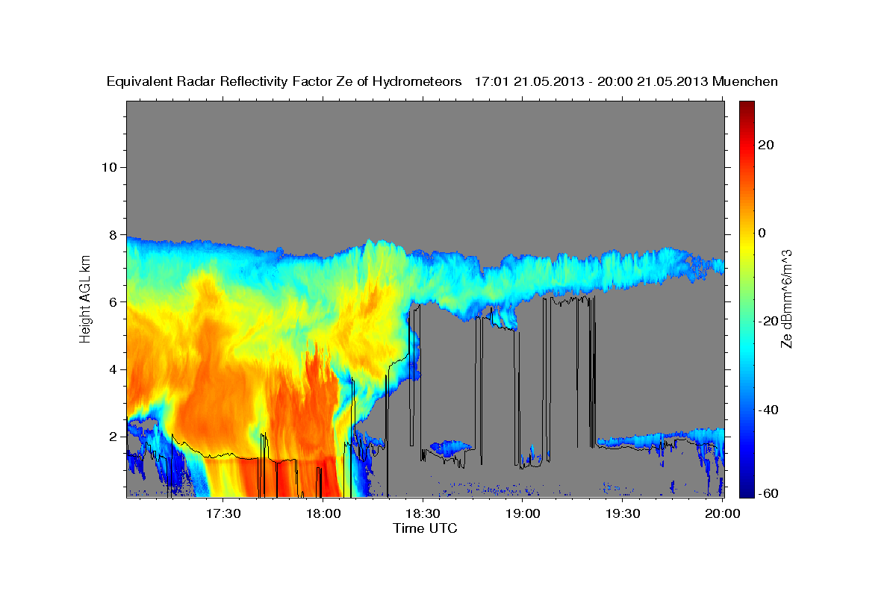Click the dark red top of the colorbar
The width and height of the screenshot is (896, 597).
[747, 107]
